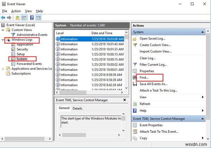Click the Open Saved Log folder icon

[135, 39]
